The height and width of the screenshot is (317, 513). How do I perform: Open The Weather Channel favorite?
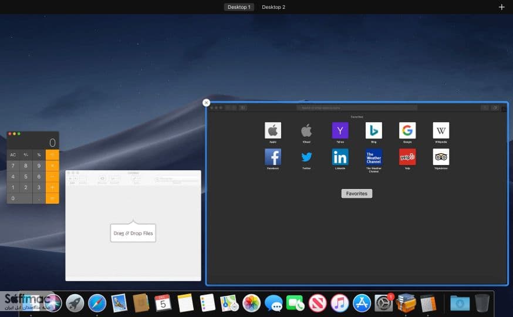(374, 157)
